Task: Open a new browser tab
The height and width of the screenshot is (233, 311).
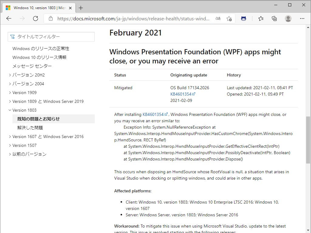Action: (80, 8)
